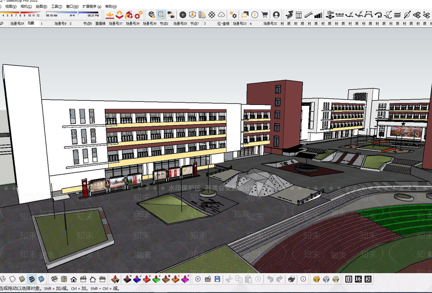
Task: Open the red-orange gears settings icon
Action: tap(139, 15)
